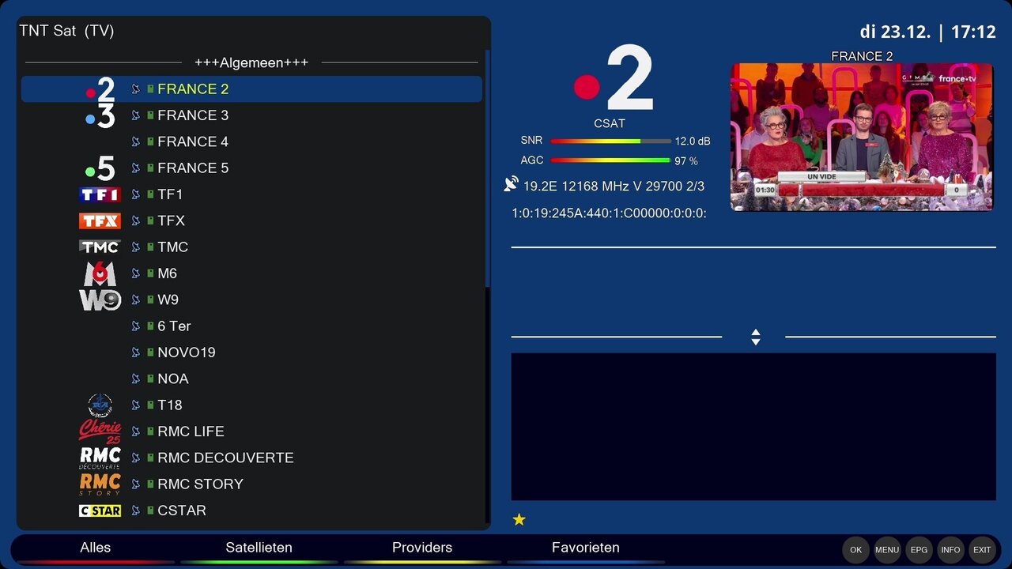The image size is (1012, 569).
Task: Click green encryption marker in TF1 row
Action: [150, 194]
